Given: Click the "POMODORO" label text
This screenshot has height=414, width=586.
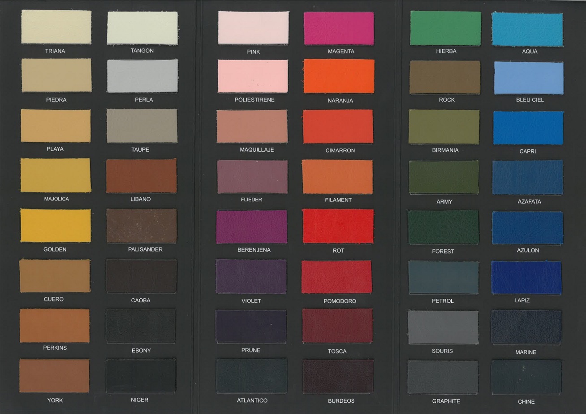Looking at the screenshot, I should click(340, 301).
